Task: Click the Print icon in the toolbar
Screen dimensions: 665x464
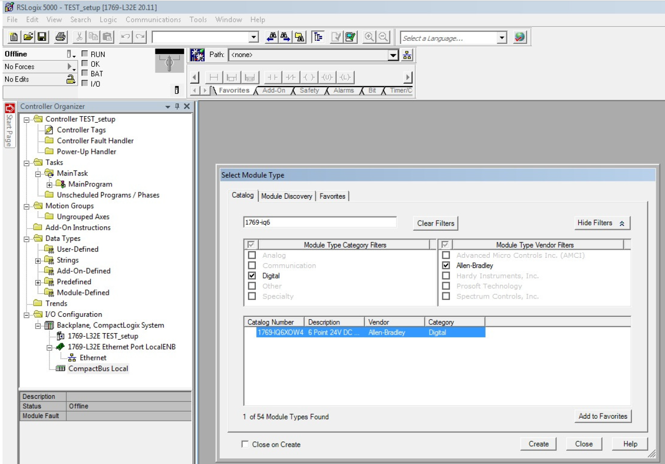Action: coord(60,37)
